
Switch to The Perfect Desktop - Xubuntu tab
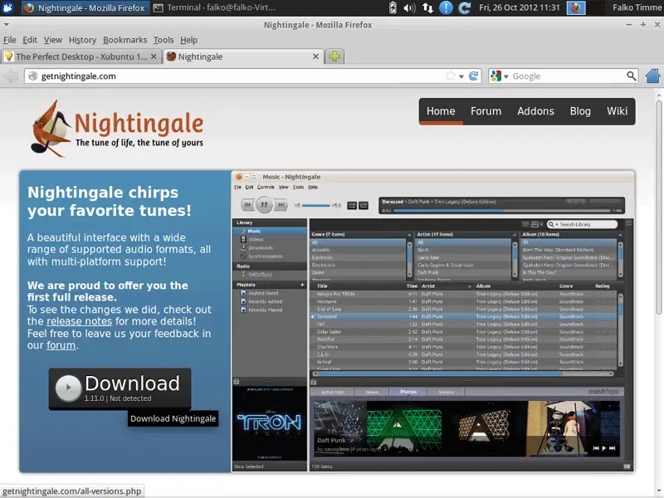coord(81,56)
